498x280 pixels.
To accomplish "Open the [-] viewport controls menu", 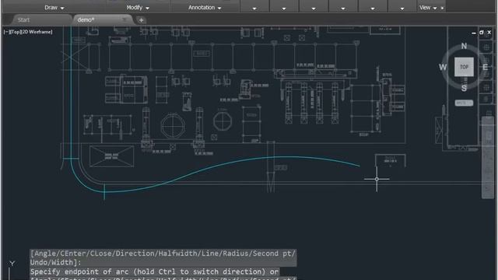I will [x=6, y=32].
